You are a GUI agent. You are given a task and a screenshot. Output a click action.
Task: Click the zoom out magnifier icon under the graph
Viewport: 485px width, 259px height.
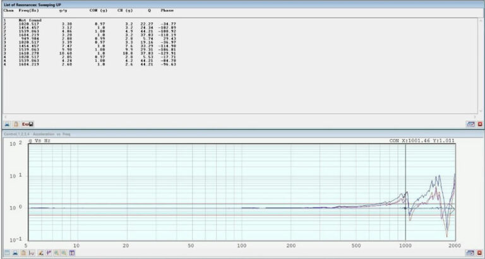click(x=64, y=253)
